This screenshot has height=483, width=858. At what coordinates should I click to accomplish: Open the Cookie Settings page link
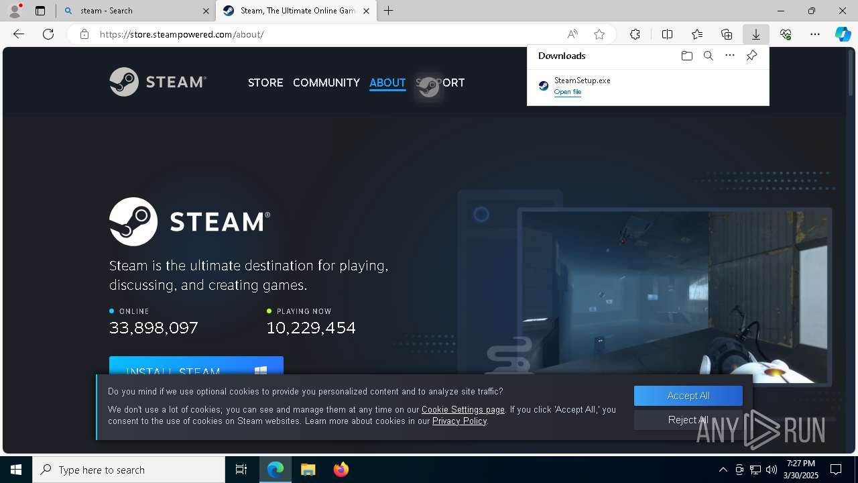(463, 409)
